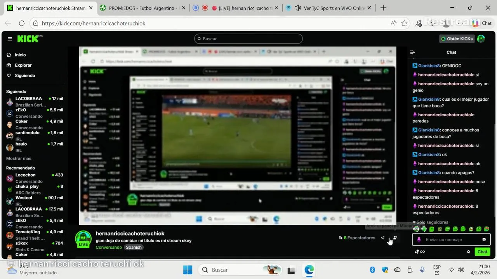The width and height of the screenshot is (497, 279).
Task: Click the Spanish language tag
Action: 134,247
